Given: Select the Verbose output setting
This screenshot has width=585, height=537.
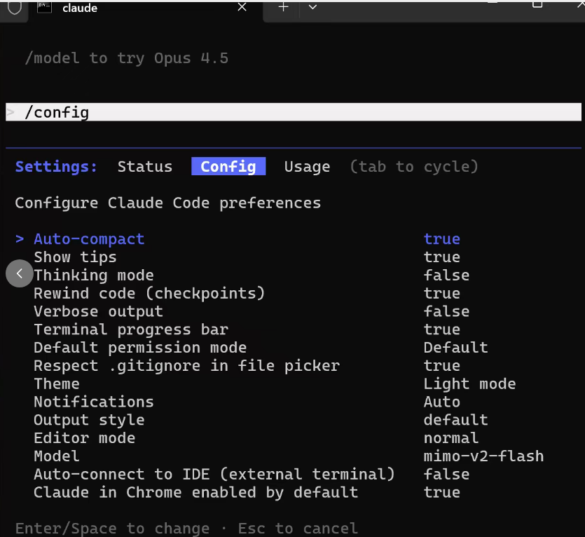Looking at the screenshot, I should pyautogui.click(x=99, y=311).
